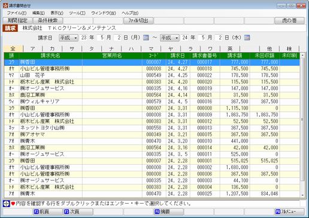This screenshot has height=218, width=309.
Task: Select the タ index tab
Action: tap(92, 49)
